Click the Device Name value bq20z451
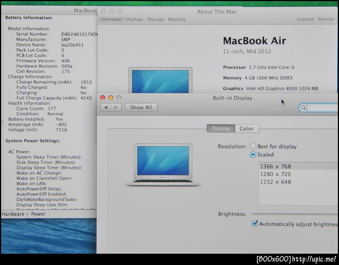The width and height of the screenshot is (339, 265). pos(72,45)
